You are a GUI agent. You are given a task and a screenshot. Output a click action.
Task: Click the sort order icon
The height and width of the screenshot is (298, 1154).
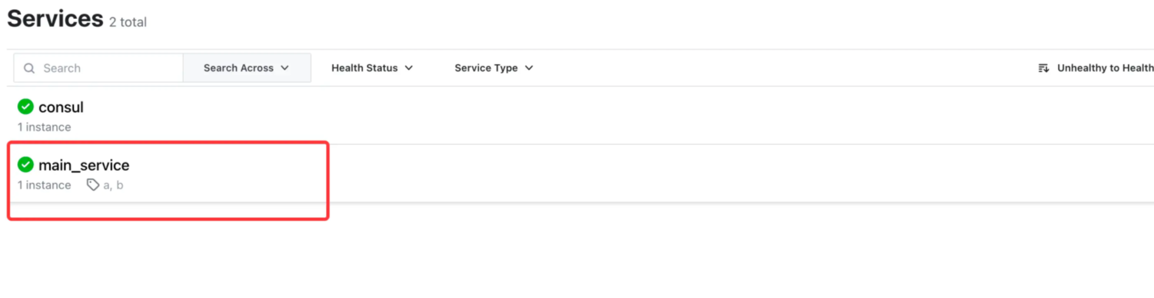pos(1043,68)
